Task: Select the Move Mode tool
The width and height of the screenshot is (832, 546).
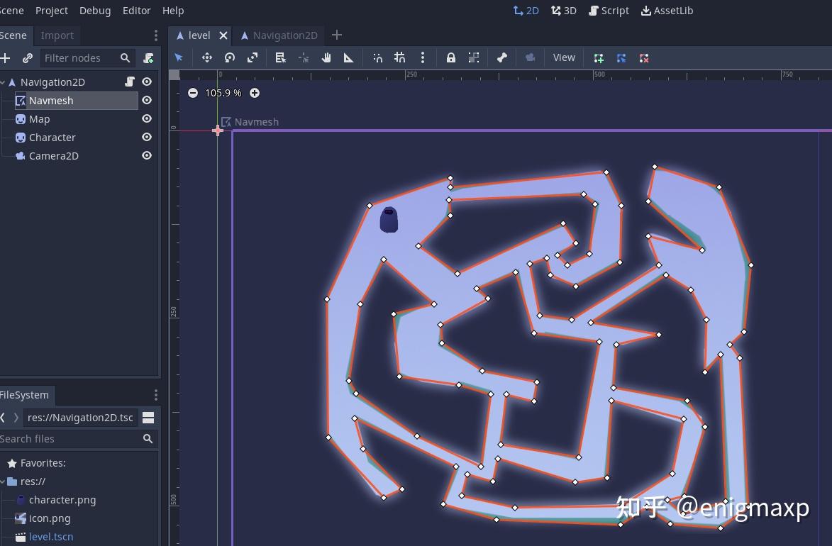Action: (x=207, y=58)
